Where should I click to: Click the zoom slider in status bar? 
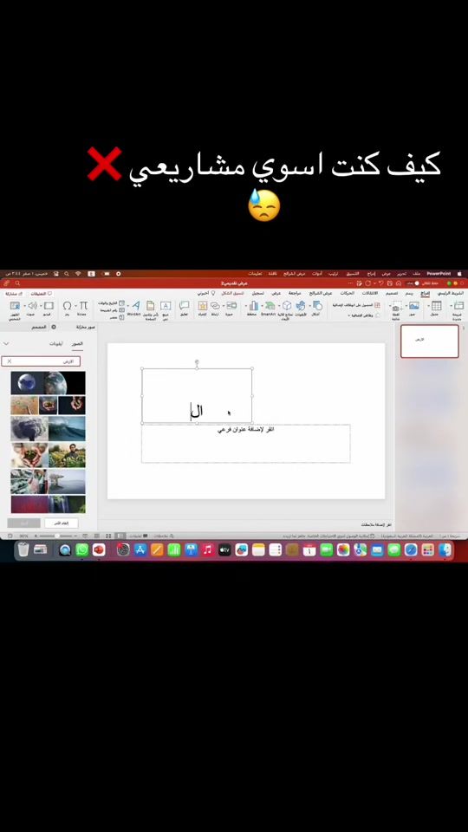(58, 536)
